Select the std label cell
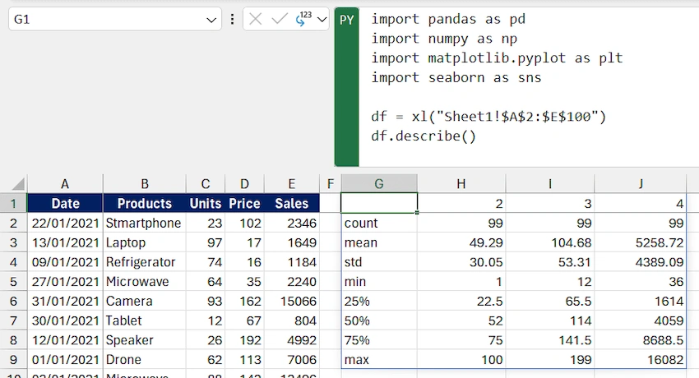The image size is (699, 378). pos(379,262)
